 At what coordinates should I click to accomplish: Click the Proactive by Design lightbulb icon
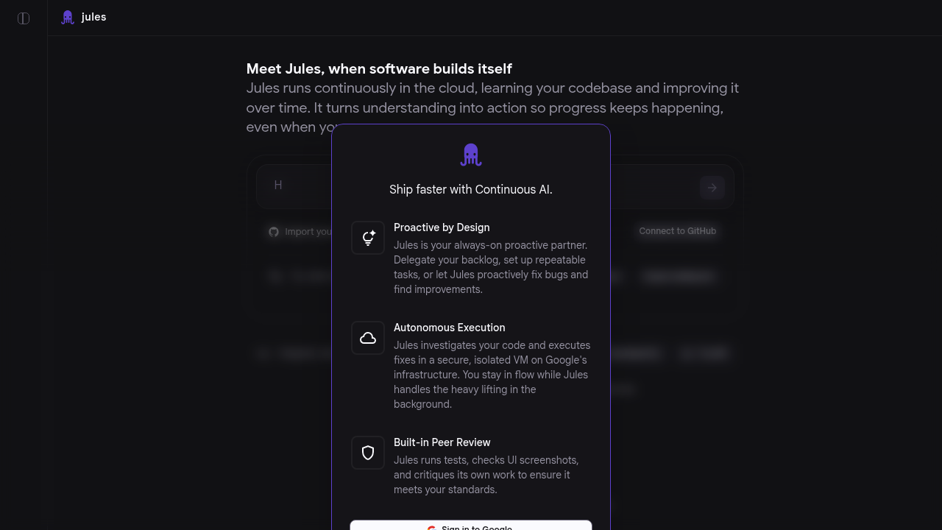368,238
